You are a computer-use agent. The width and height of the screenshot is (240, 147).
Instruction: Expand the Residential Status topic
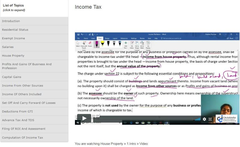15,30
